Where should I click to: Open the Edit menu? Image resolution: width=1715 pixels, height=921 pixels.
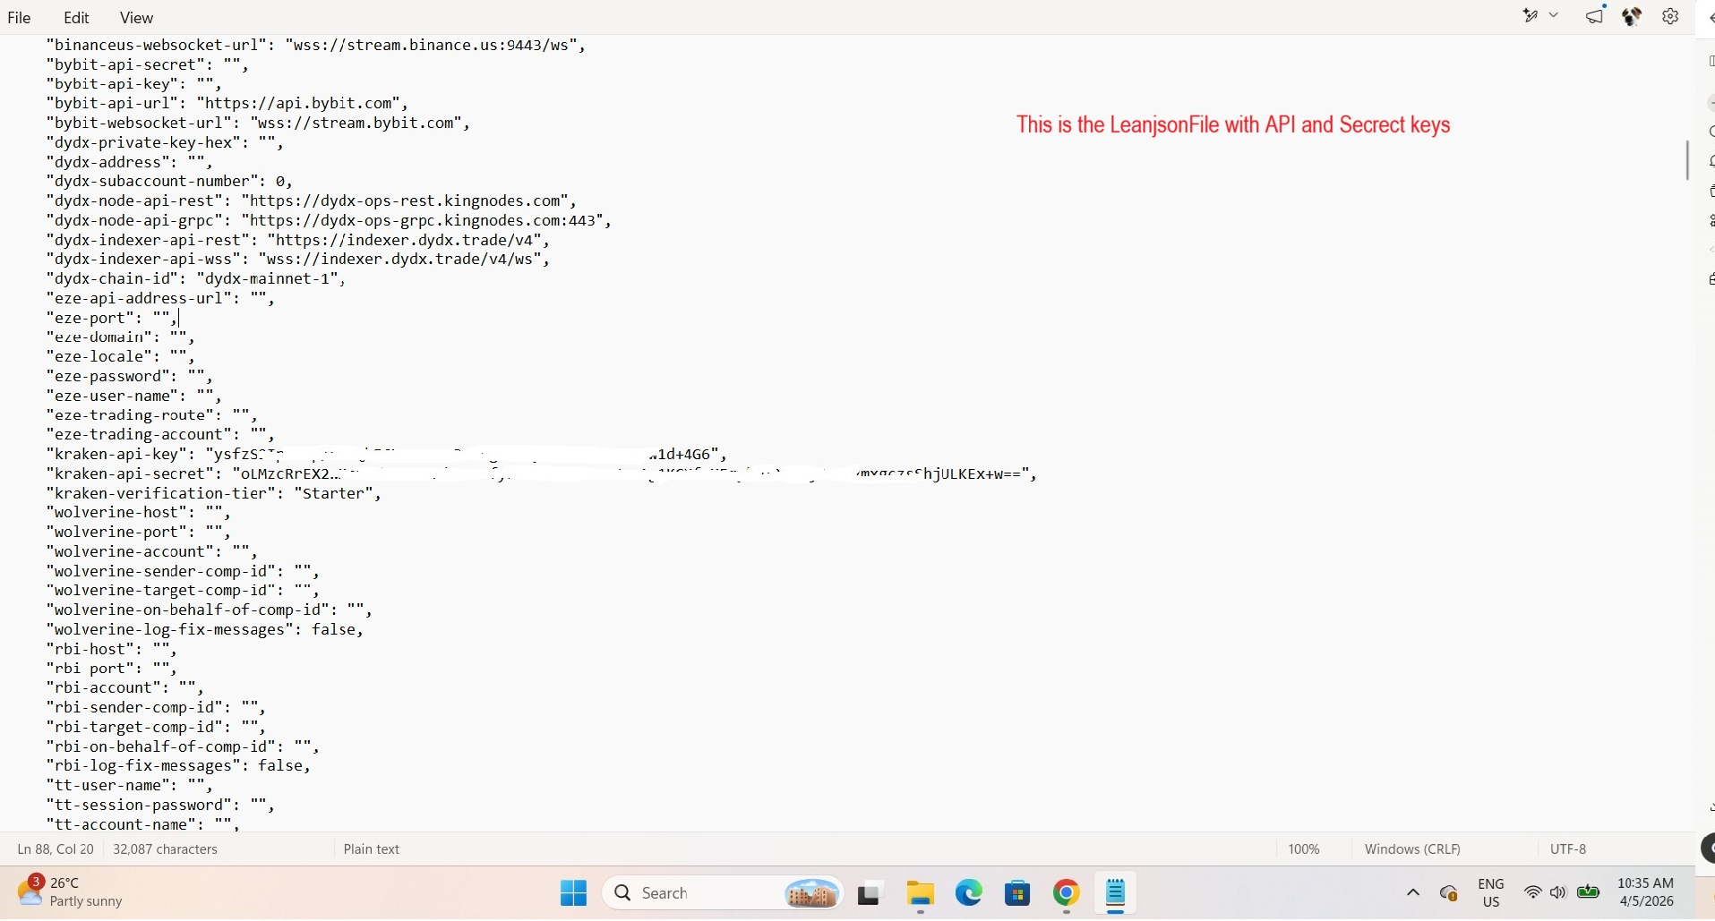(x=76, y=18)
